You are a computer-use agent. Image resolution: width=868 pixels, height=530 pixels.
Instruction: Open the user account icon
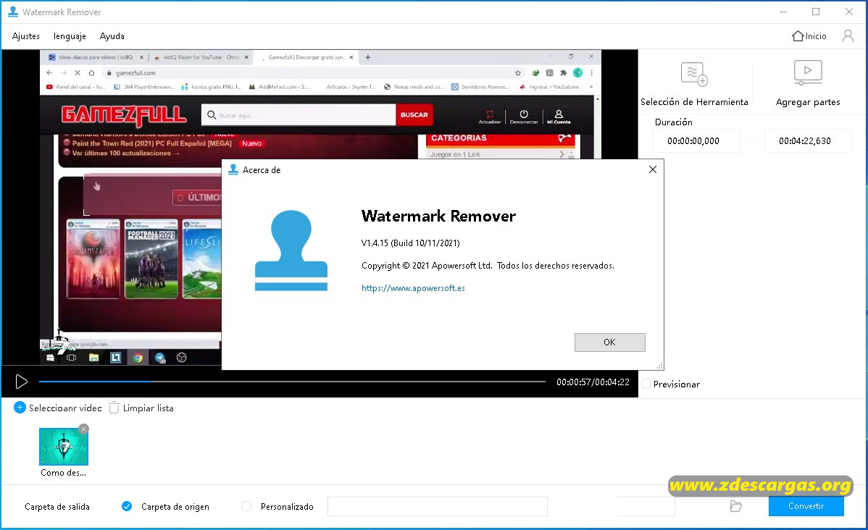848,36
